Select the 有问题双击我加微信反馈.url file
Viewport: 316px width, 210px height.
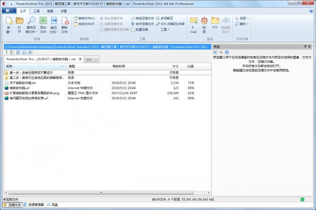coord(108,98)
